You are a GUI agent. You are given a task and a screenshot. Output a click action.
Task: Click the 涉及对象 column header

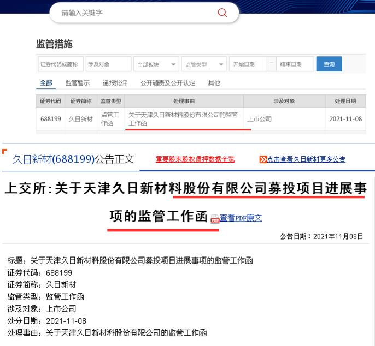(x=284, y=101)
